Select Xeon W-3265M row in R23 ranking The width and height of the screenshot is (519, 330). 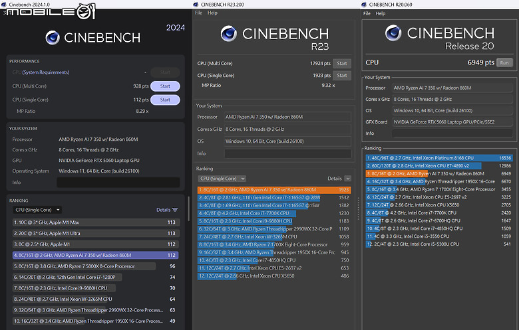pos(274,237)
